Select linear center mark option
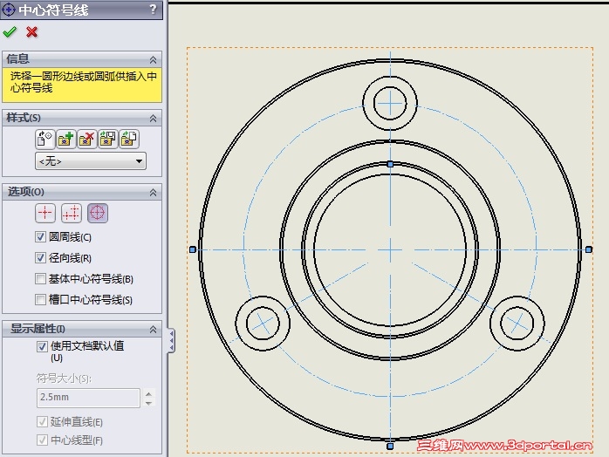This screenshot has height=457, width=609. [72, 213]
